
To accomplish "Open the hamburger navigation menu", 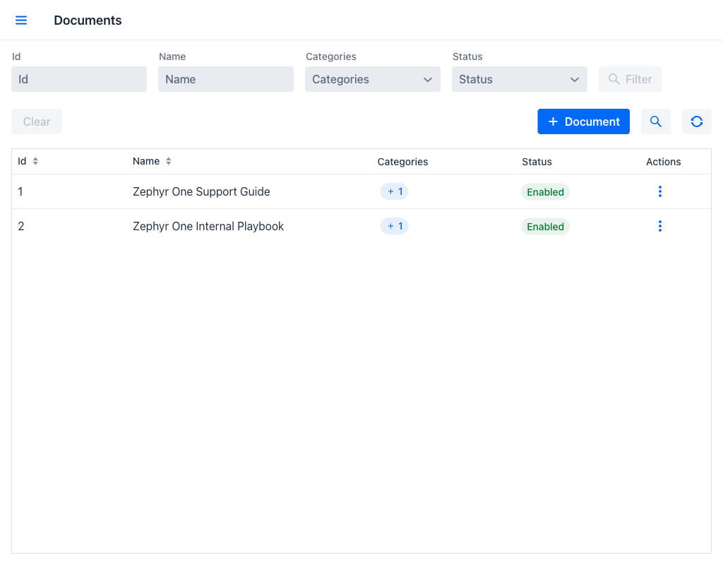I will coord(21,20).
